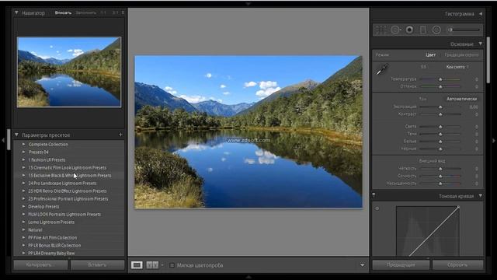
Task: Expand 1 Fashion LR Presets folder
Action: coord(24,159)
